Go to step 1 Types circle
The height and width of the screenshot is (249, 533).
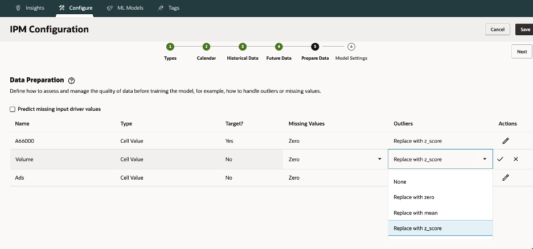pos(170,47)
